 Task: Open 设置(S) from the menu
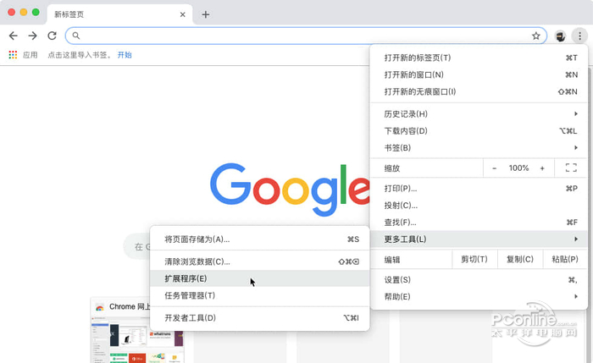click(x=479, y=280)
